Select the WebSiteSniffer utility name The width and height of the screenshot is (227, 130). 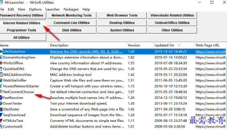[x=15, y=80]
